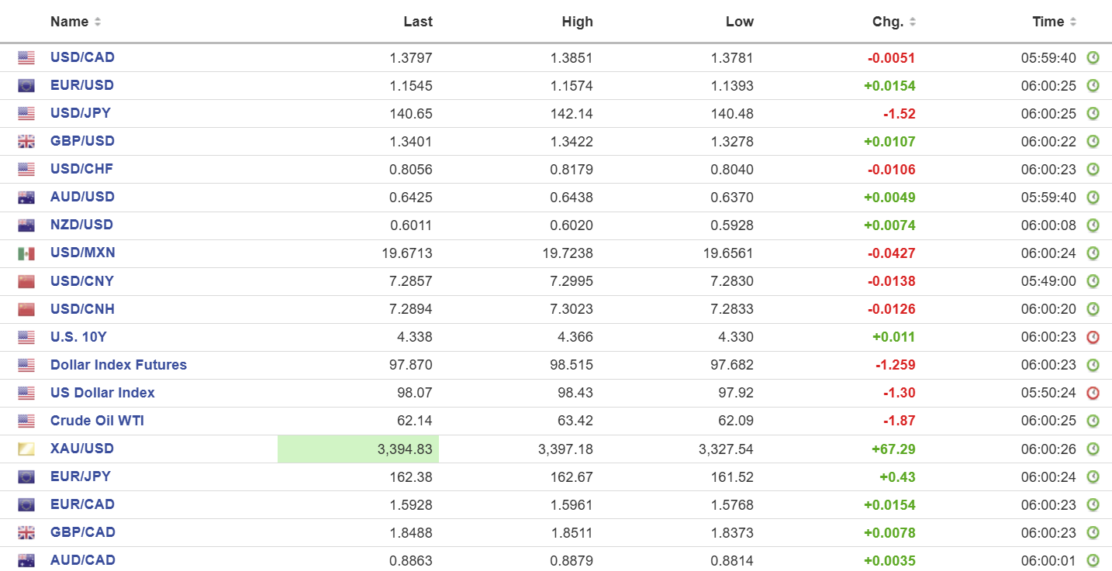
Task: Click the red clock icon in US Dollar Index row
Action: [1093, 393]
